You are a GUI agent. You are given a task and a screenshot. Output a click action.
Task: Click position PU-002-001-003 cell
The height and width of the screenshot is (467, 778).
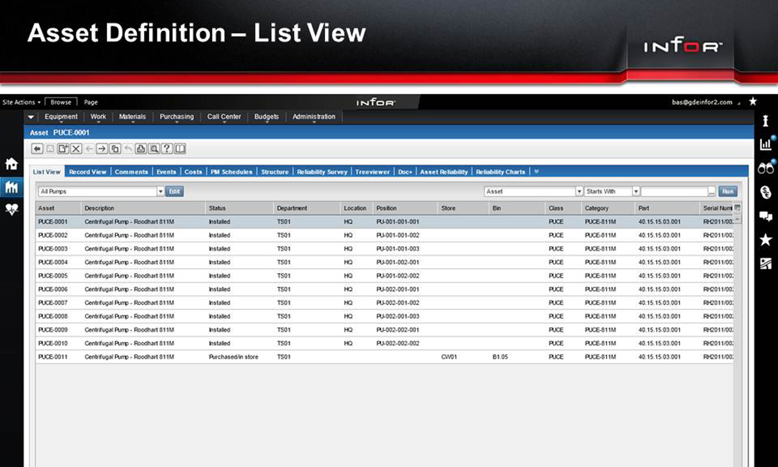pos(398,316)
